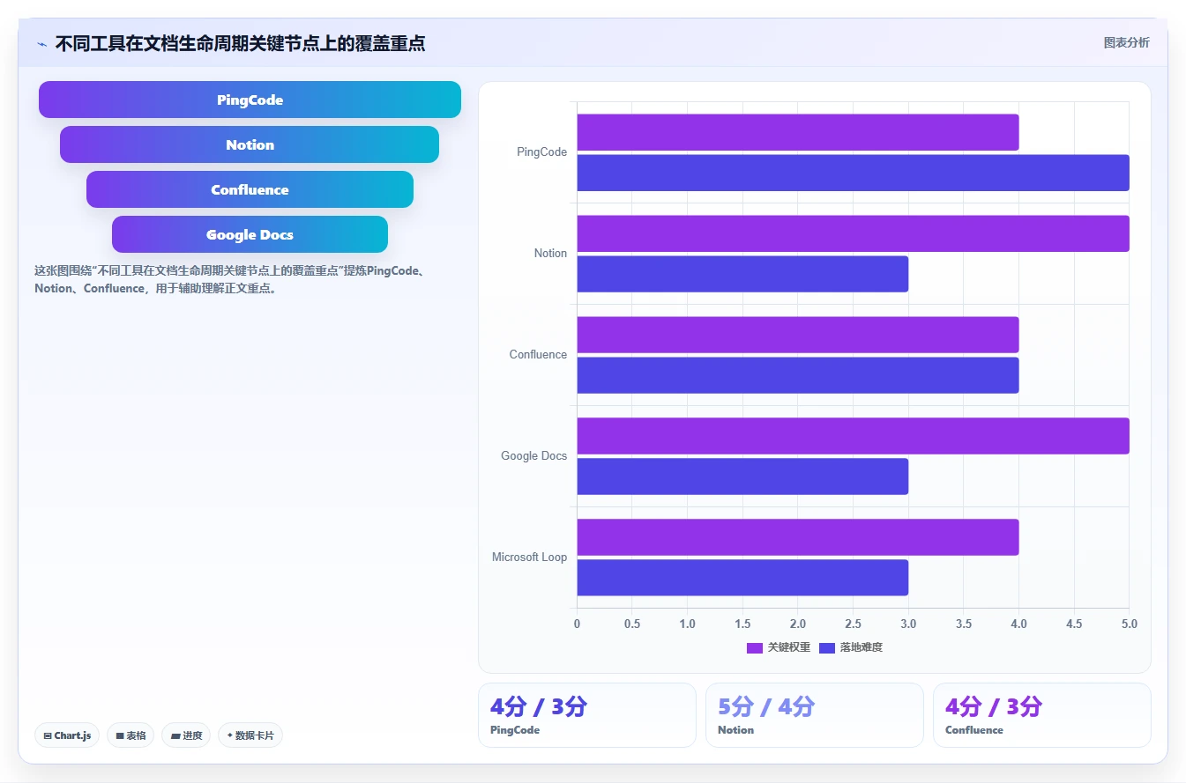Click the 表格 tag chip

tap(131, 735)
